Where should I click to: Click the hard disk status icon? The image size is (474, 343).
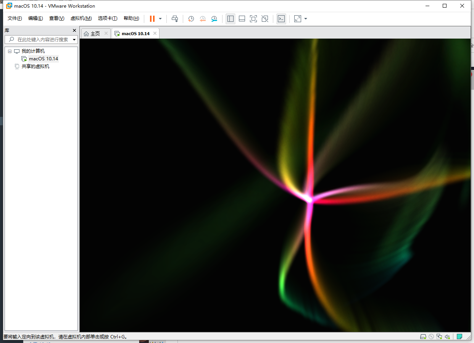423,337
